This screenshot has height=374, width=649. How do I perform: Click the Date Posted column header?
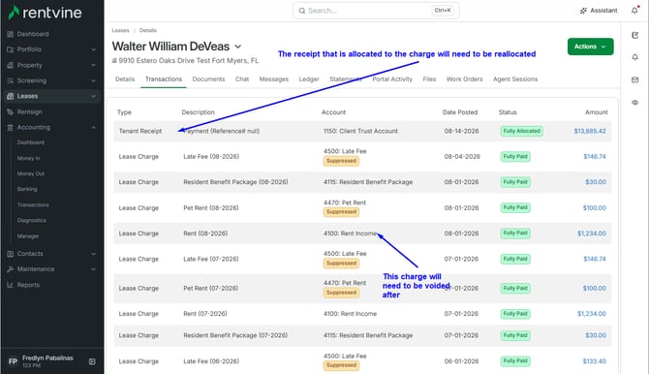pos(460,112)
